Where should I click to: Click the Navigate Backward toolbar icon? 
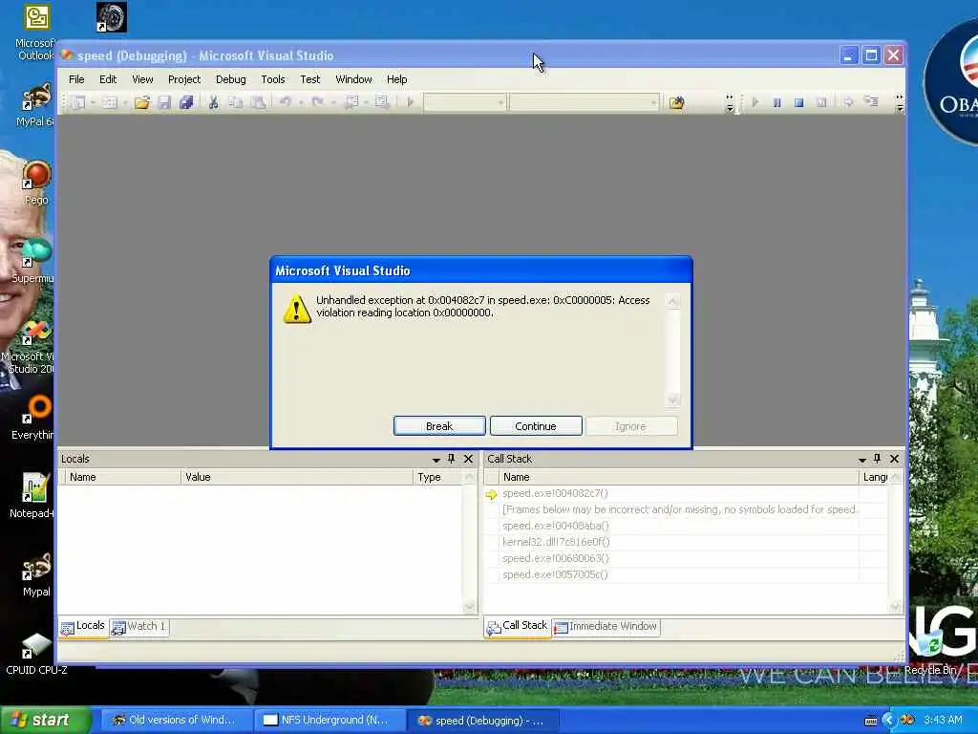[351, 102]
